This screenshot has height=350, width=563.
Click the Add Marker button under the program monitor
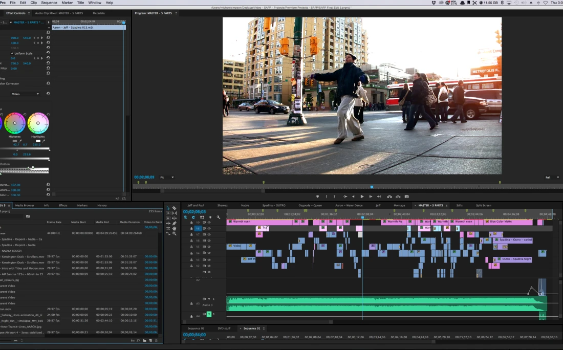(317, 196)
